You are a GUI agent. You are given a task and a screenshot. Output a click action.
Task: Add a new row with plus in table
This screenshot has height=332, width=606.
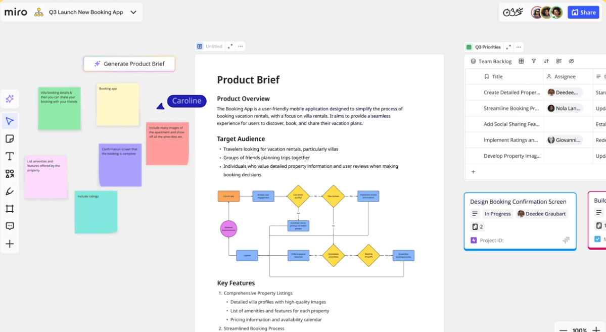click(473, 172)
